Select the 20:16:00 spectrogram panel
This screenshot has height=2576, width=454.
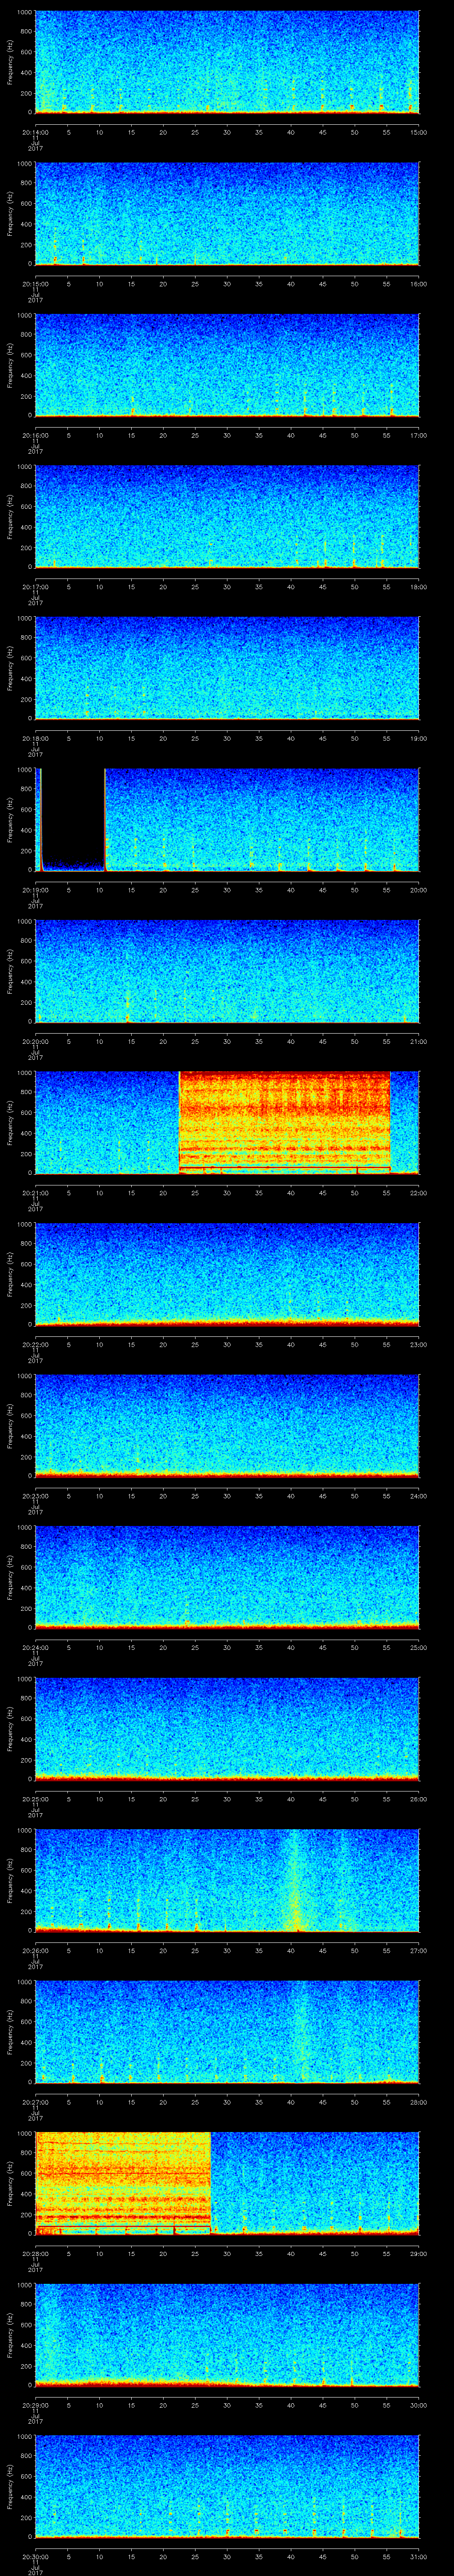tap(227, 365)
